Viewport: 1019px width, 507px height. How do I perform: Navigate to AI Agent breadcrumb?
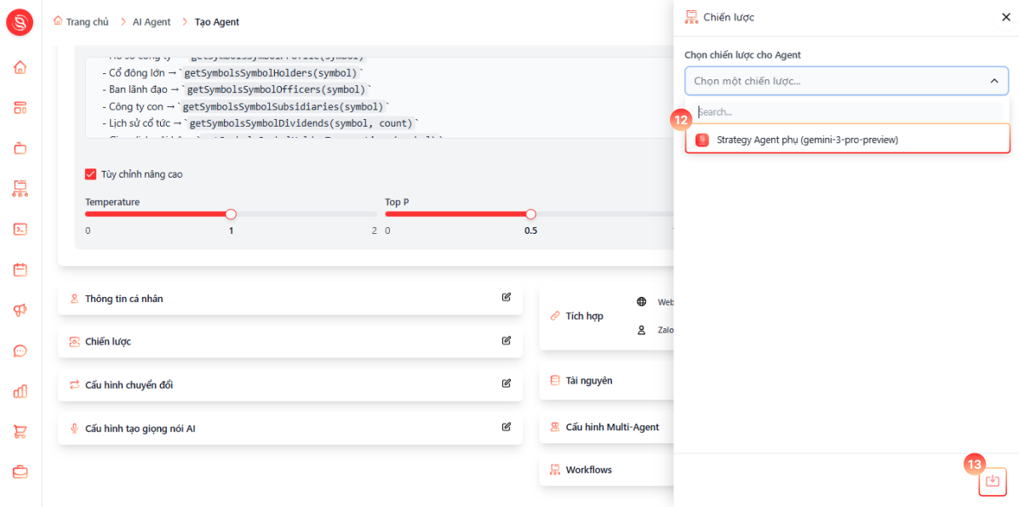(x=152, y=21)
